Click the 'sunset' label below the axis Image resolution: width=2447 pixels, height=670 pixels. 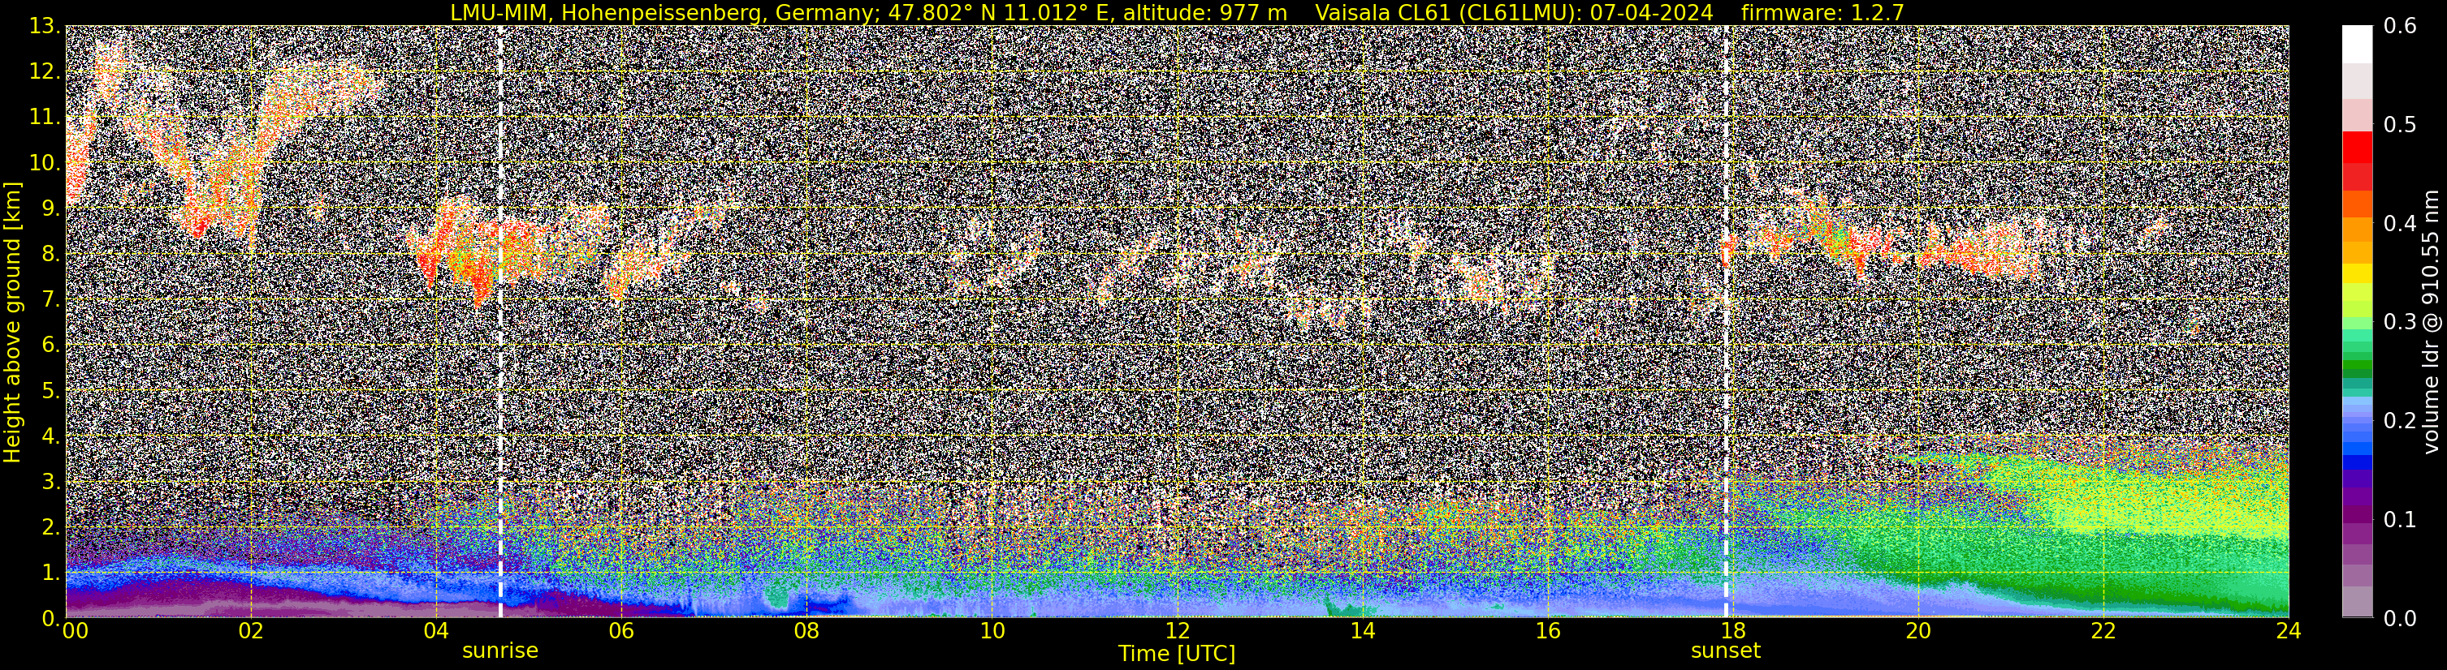pyautogui.click(x=1725, y=651)
